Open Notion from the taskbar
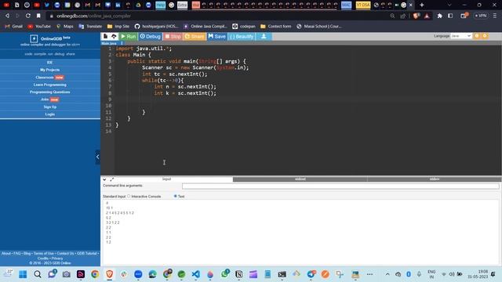 point(238,274)
